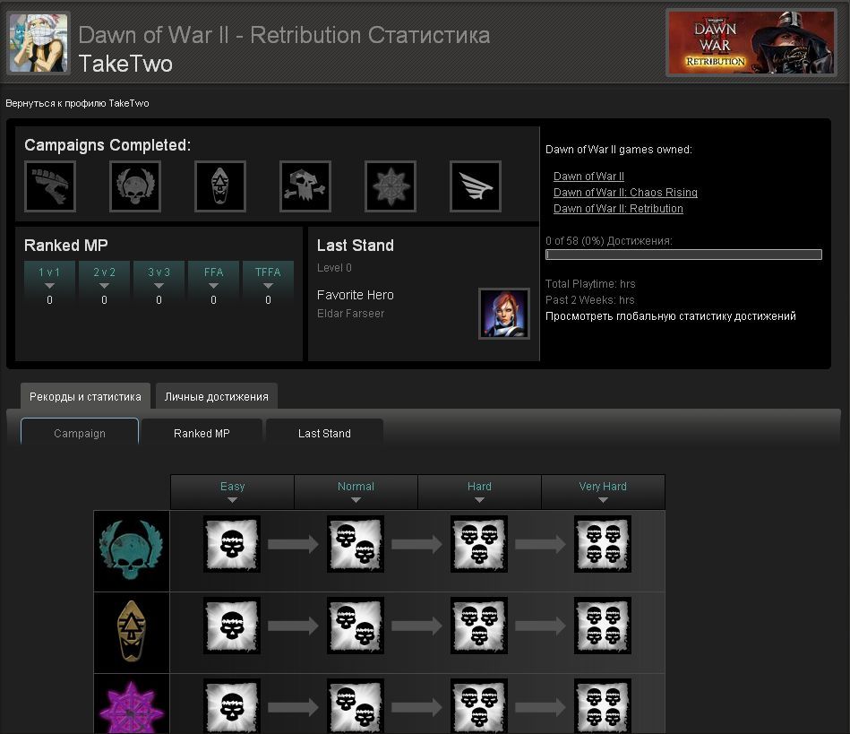Click the achievements progress bar
Screen dimensions: 850x734
[x=683, y=255]
